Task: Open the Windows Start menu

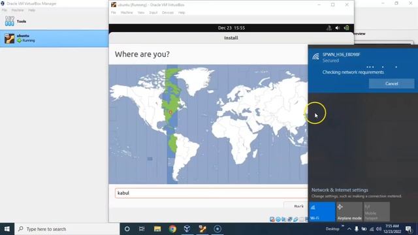Action: coord(7,229)
